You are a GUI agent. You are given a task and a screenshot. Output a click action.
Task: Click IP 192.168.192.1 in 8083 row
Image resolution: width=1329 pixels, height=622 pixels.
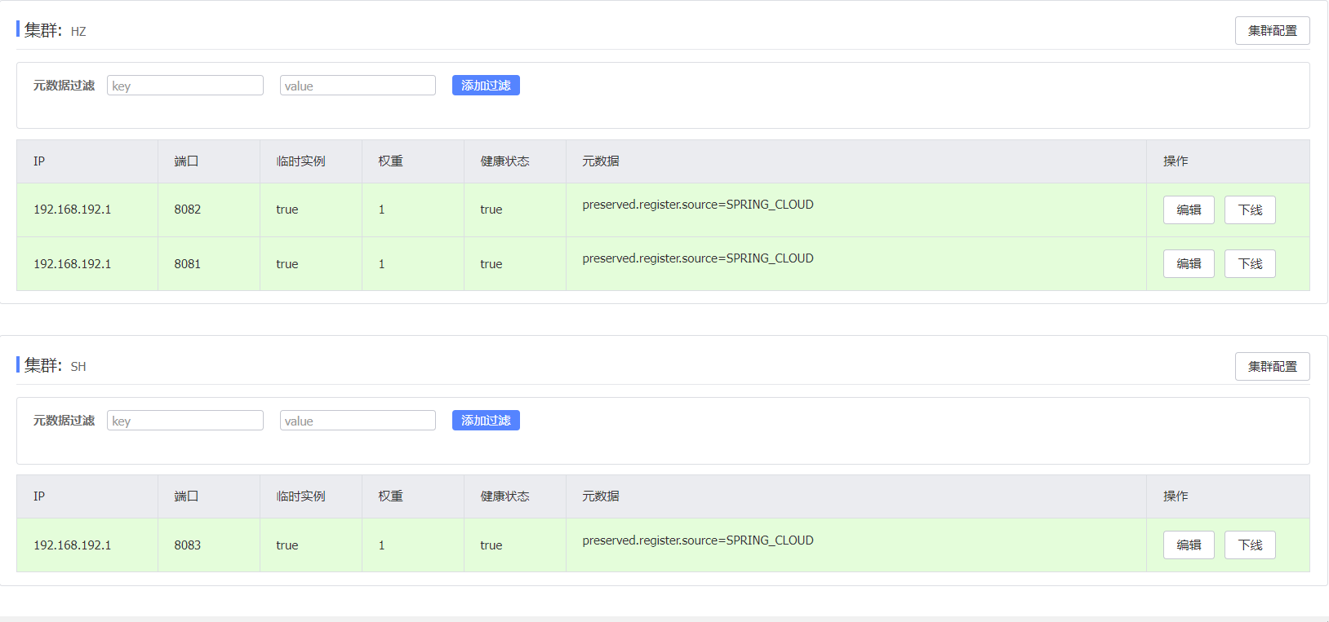click(72, 545)
